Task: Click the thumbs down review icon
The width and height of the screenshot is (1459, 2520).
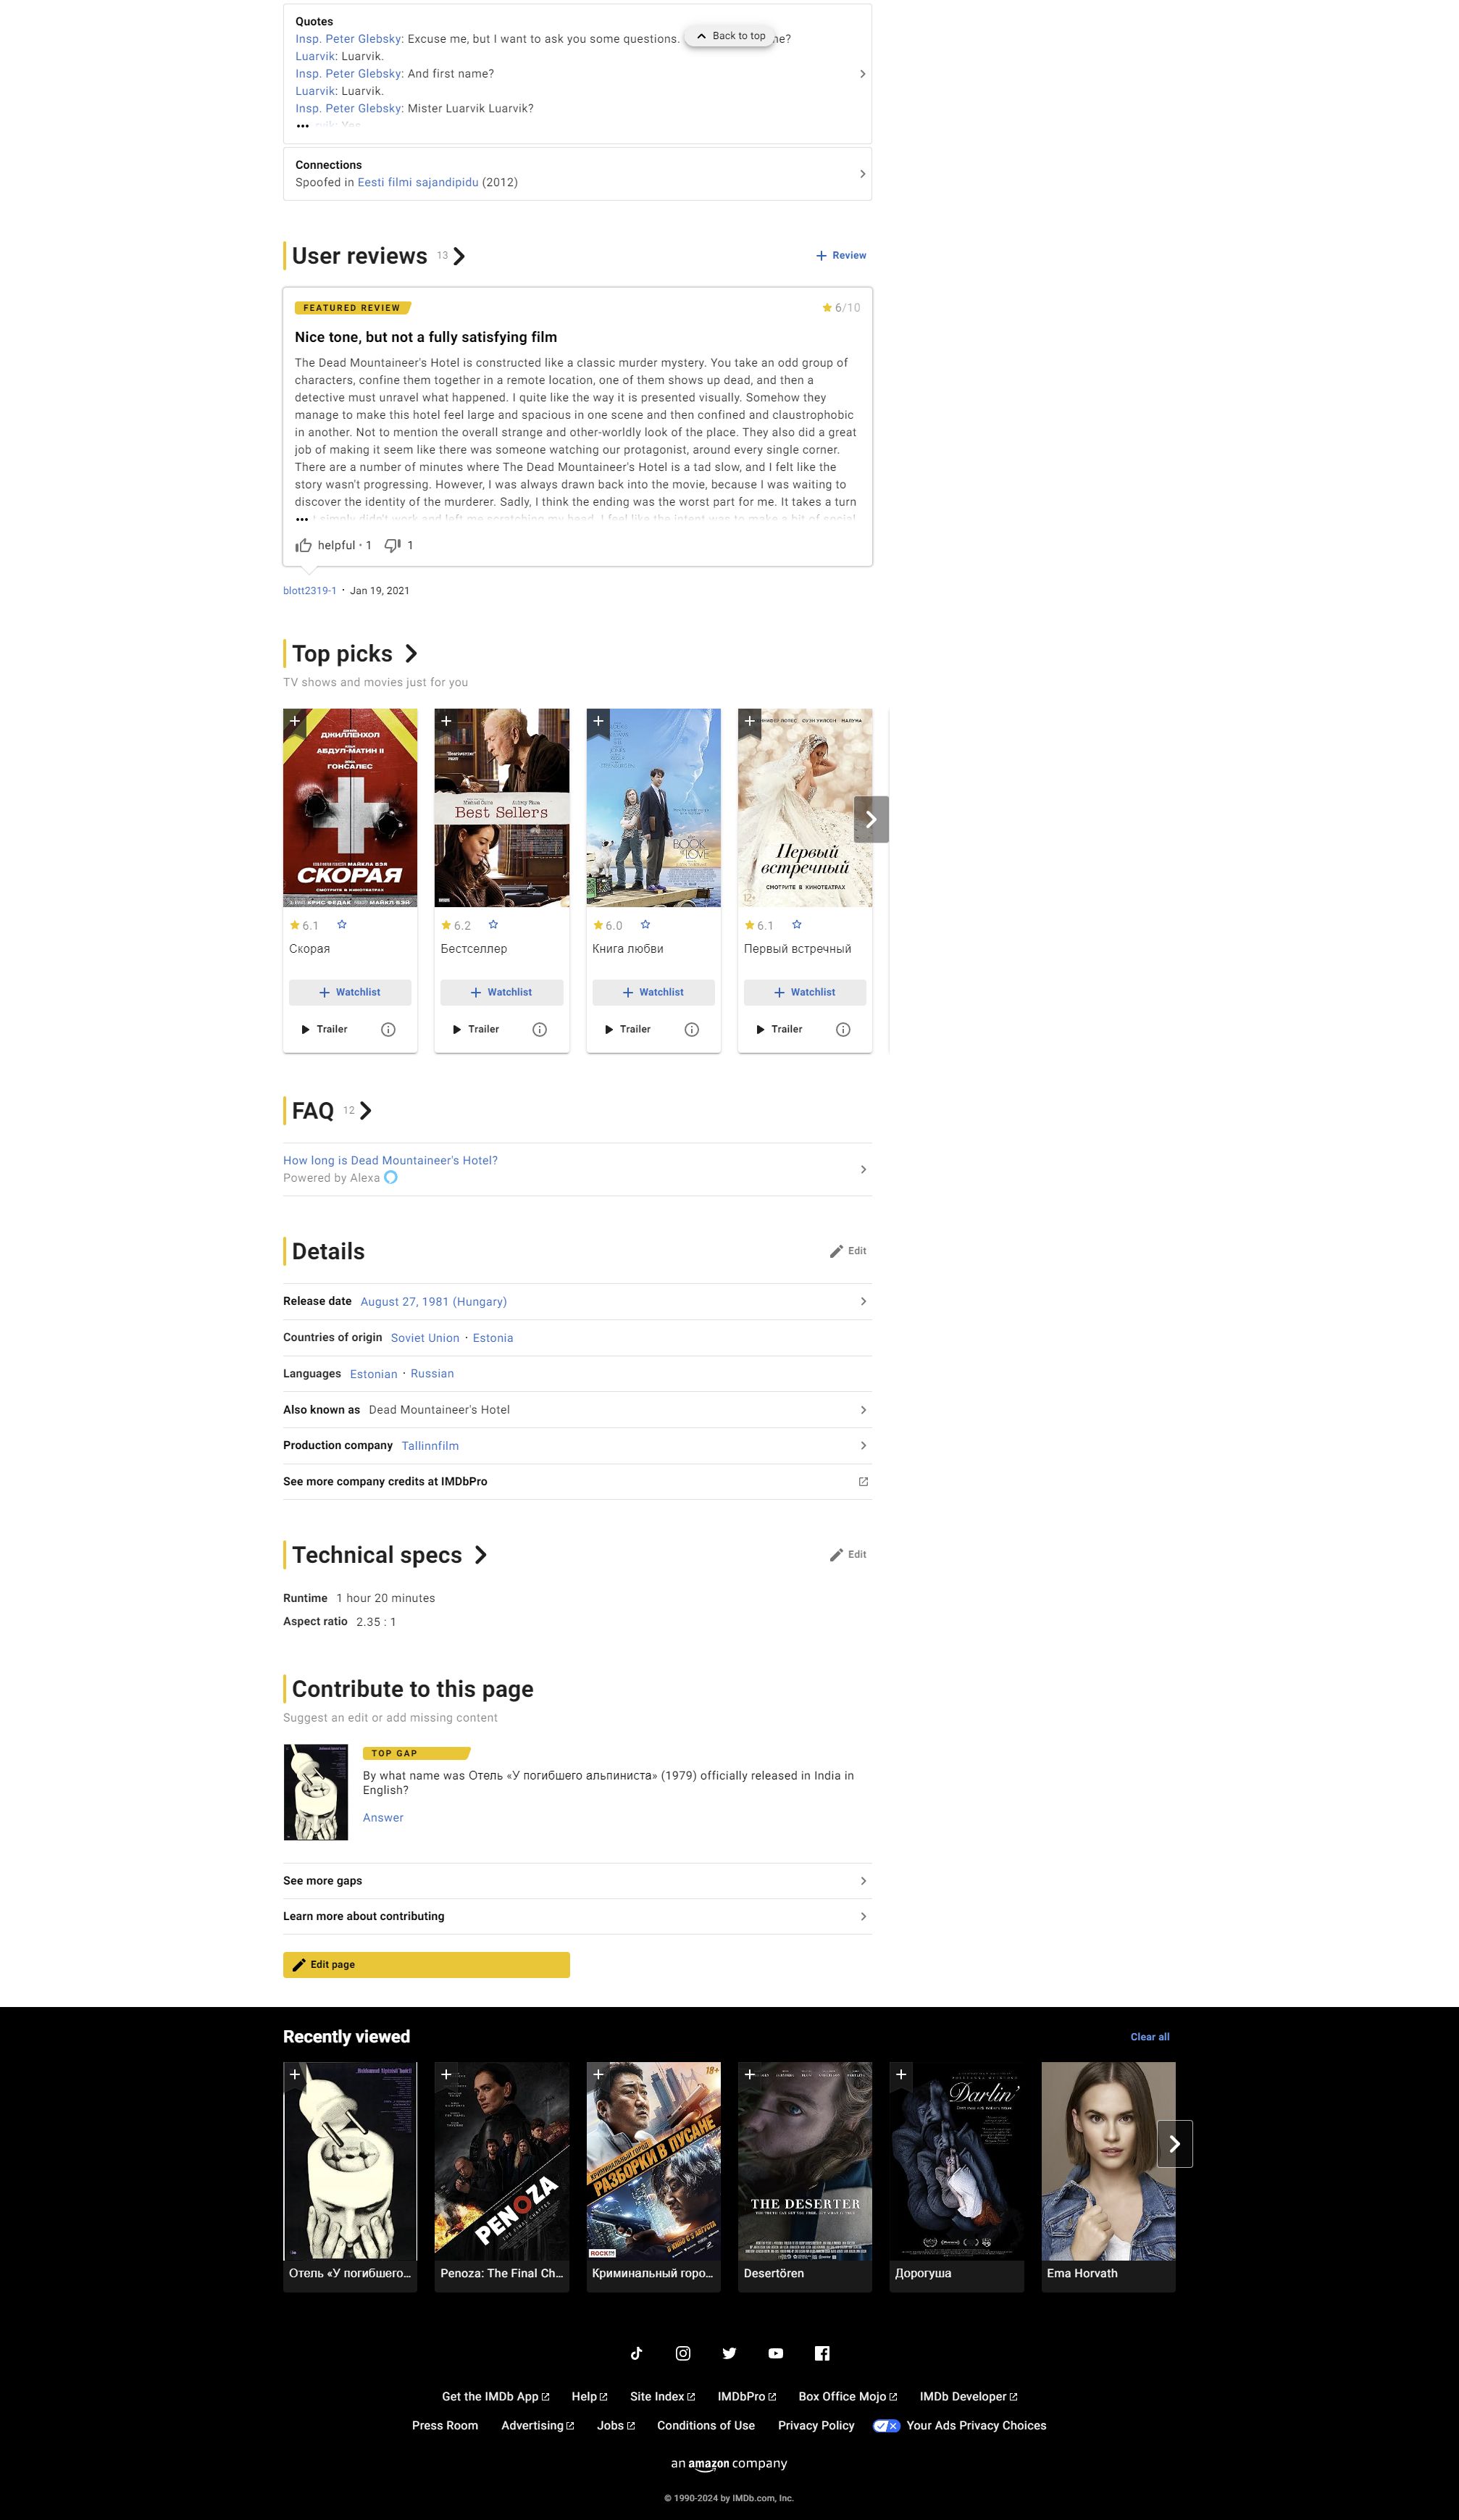Action: pyautogui.click(x=393, y=545)
